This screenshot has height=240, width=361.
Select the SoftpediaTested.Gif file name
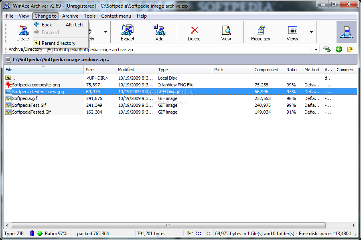pos(32,112)
